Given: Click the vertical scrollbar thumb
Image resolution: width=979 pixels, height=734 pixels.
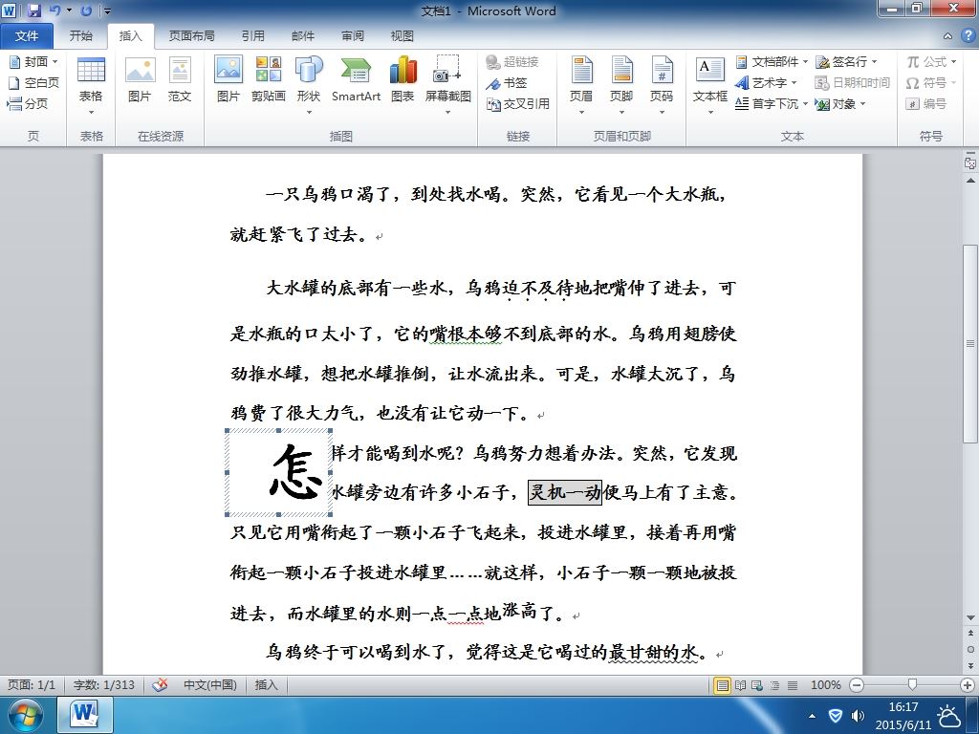Looking at the screenshot, I should coord(970,343).
